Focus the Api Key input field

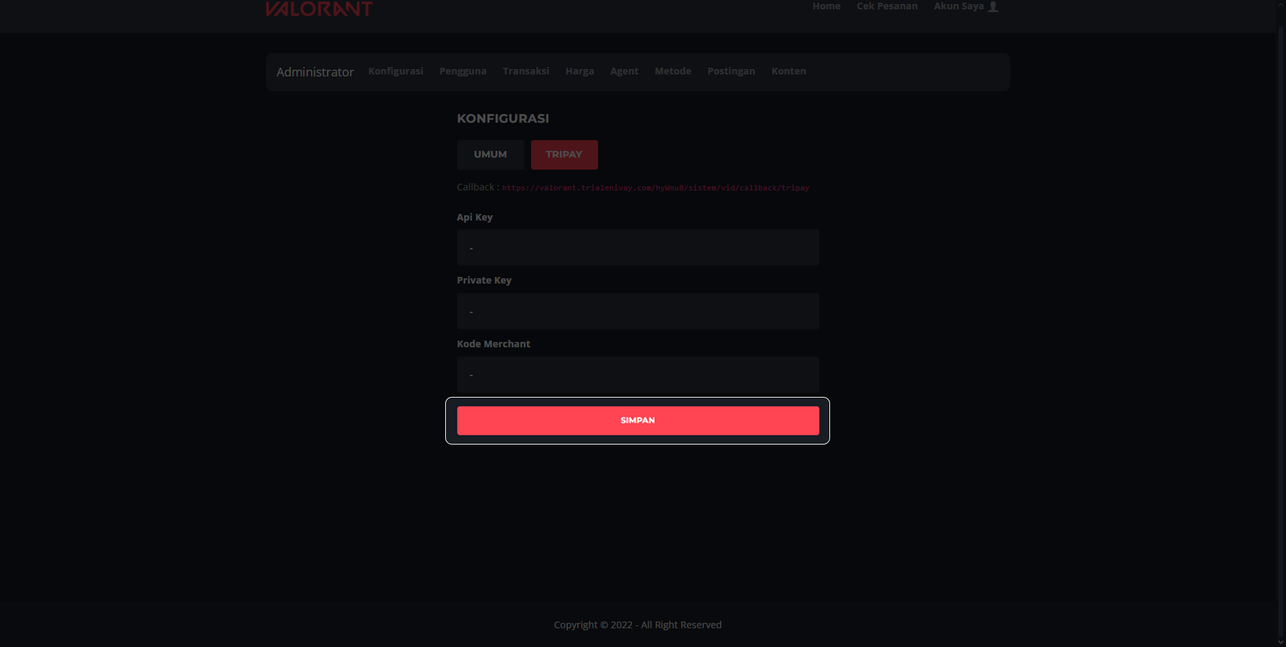tap(638, 247)
